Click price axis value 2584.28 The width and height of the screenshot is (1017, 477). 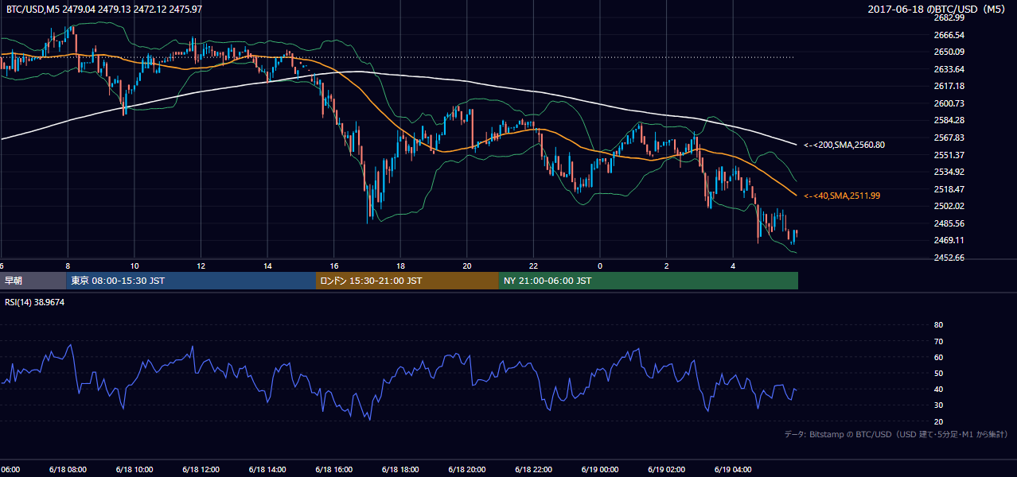point(949,120)
